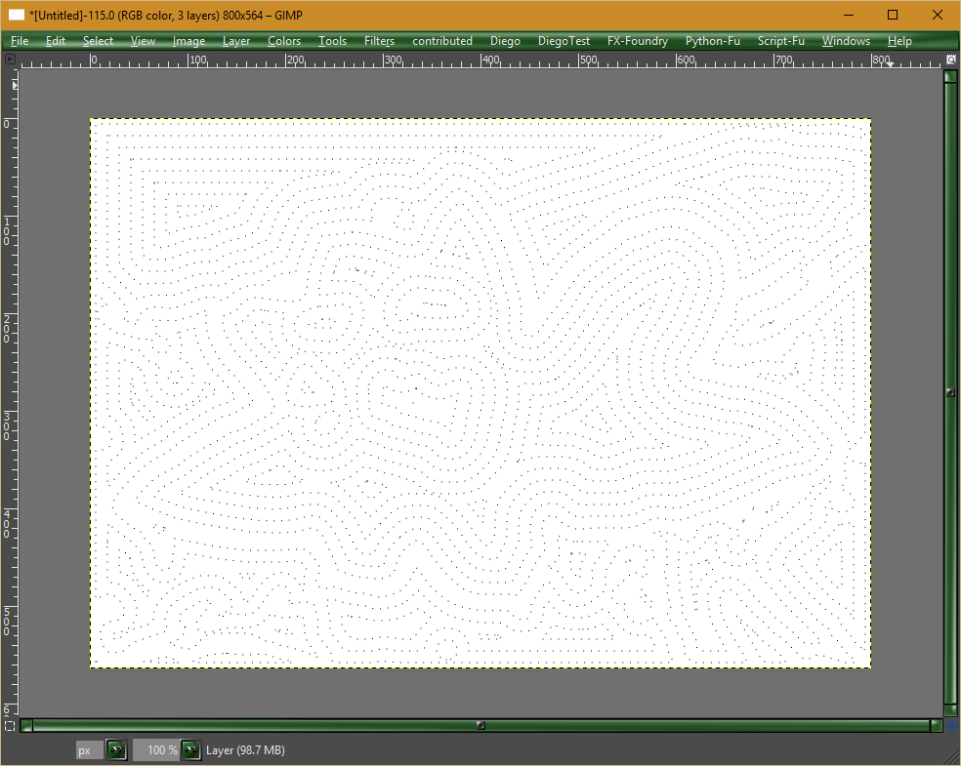Open the FX-Foundry menu
Viewport: 961px width, 766px height.
638,41
